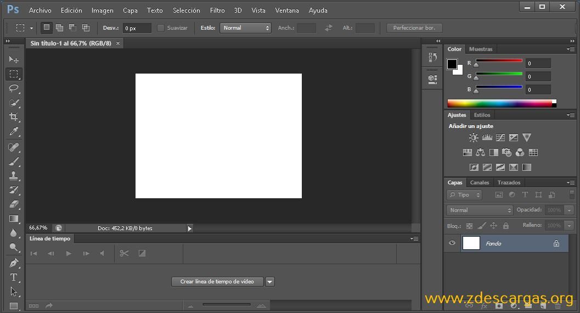Select the Pen tool

pyautogui.click(x=14, y=263)
